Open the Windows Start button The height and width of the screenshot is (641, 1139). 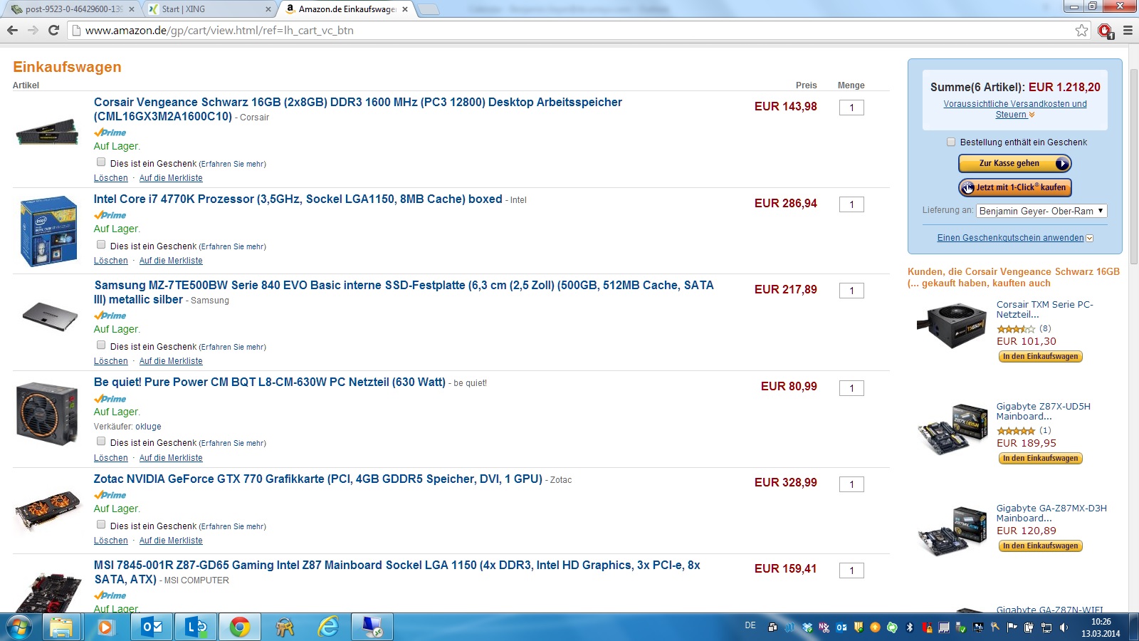pos(19,627)
